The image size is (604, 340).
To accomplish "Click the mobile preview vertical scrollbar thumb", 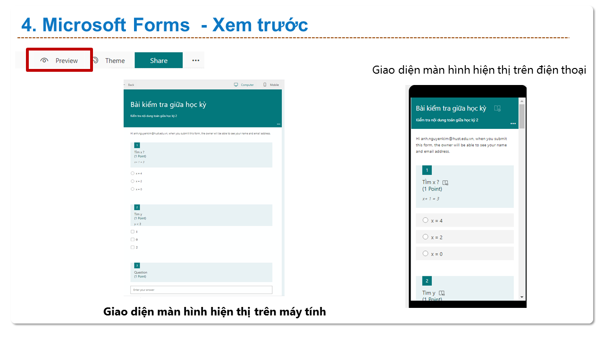I will tap(522, 116).
